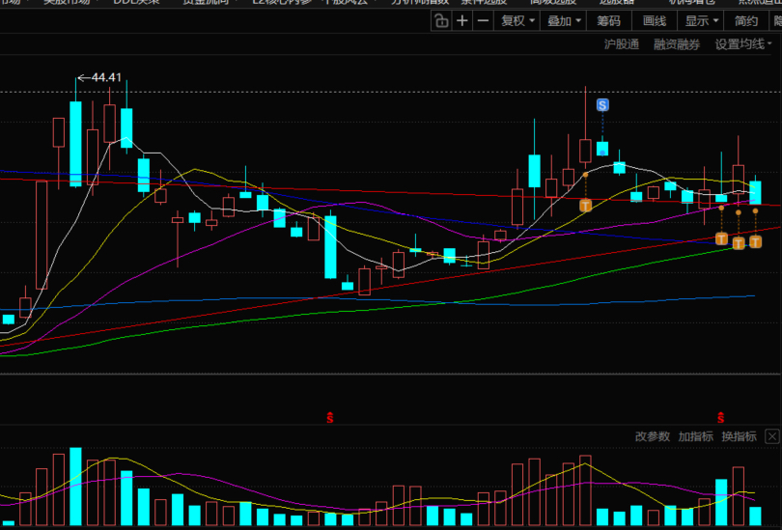
Task: Zoom out chart with minus icon
Action: 484,21
